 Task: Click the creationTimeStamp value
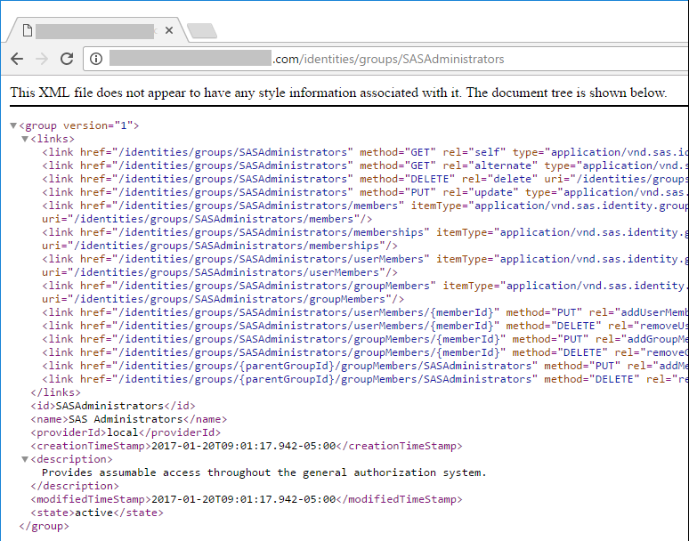pos(243,446)
